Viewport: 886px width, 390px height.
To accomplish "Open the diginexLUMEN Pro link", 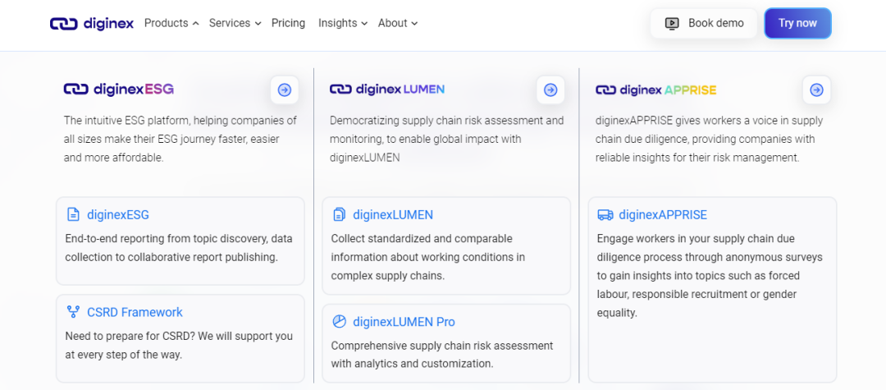I will tap(404, 322).
